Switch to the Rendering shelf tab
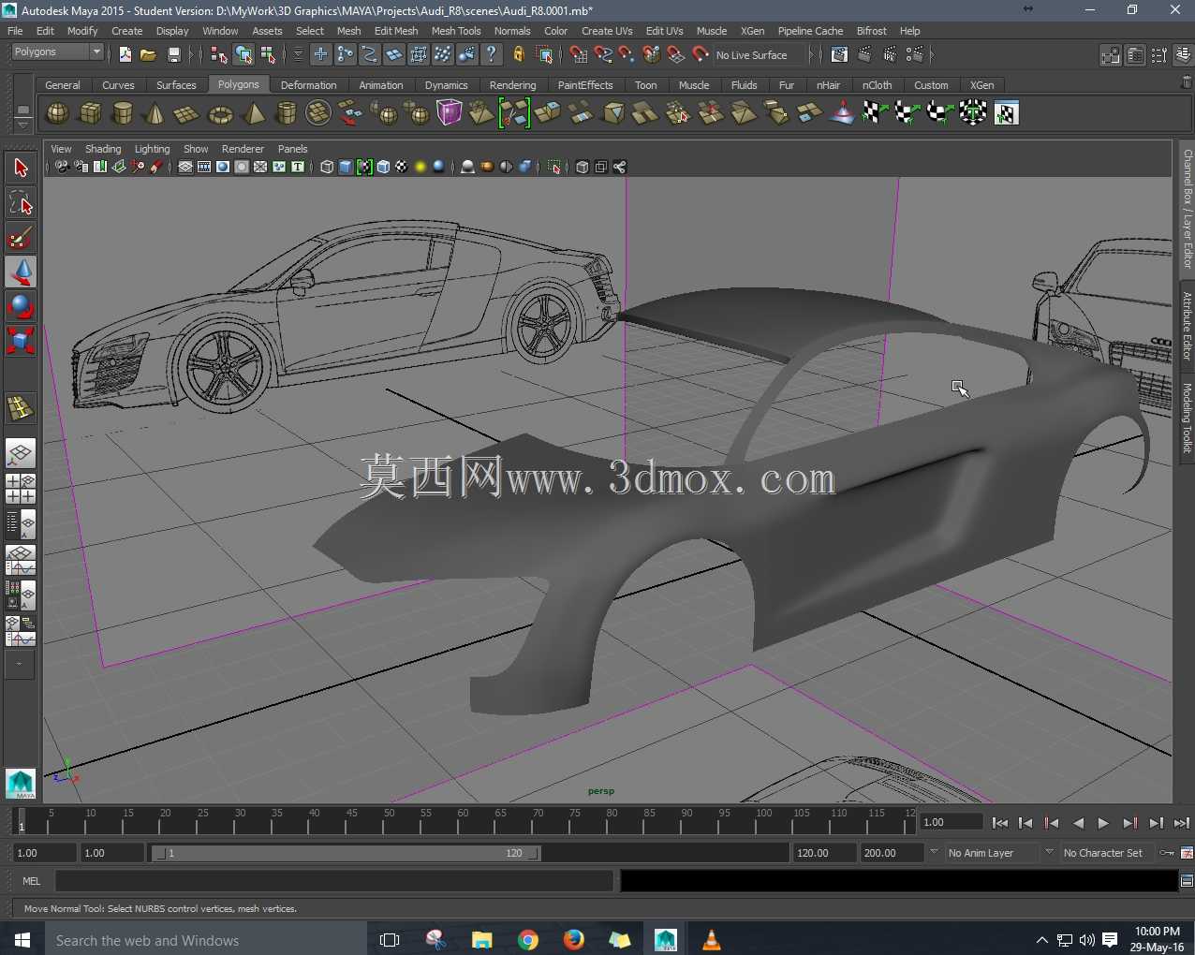 512,85
